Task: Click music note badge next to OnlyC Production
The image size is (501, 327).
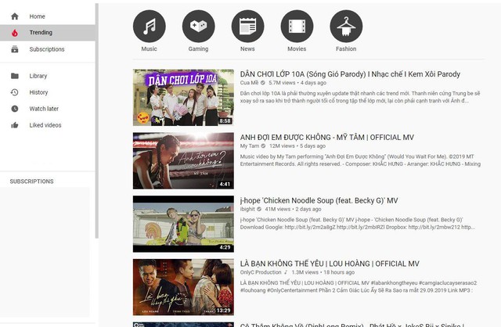Action: point(286,272)
